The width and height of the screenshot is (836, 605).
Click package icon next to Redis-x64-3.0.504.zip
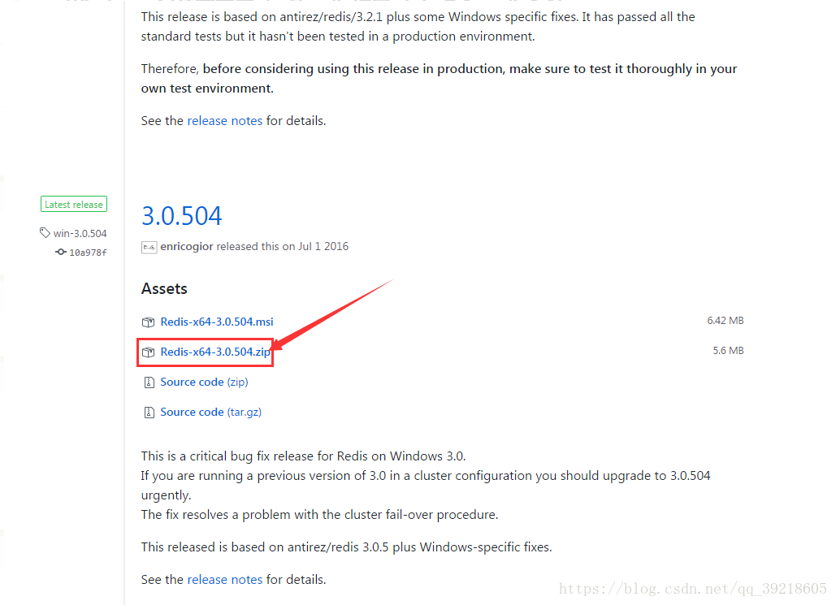148,352
